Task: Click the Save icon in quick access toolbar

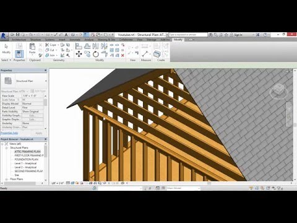Action: (17, 35)
